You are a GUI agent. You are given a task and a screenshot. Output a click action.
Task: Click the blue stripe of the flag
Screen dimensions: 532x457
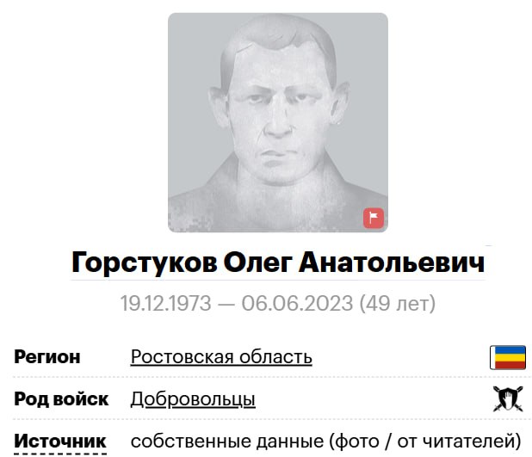click(510, 349)
